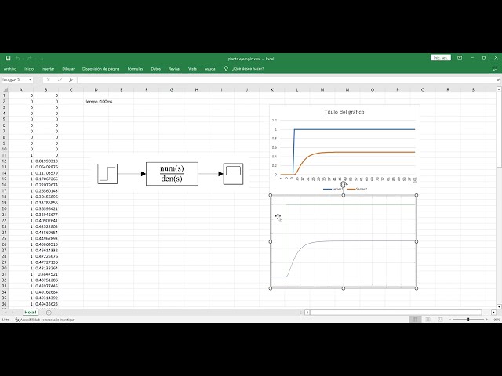Image resolution: width=502 pixels, height=376 pixels.
Task: Click the cancel X formula bar icon
Action: pos(49,80)
